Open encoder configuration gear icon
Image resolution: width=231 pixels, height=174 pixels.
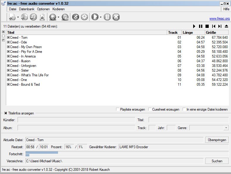tap(84, 17)
